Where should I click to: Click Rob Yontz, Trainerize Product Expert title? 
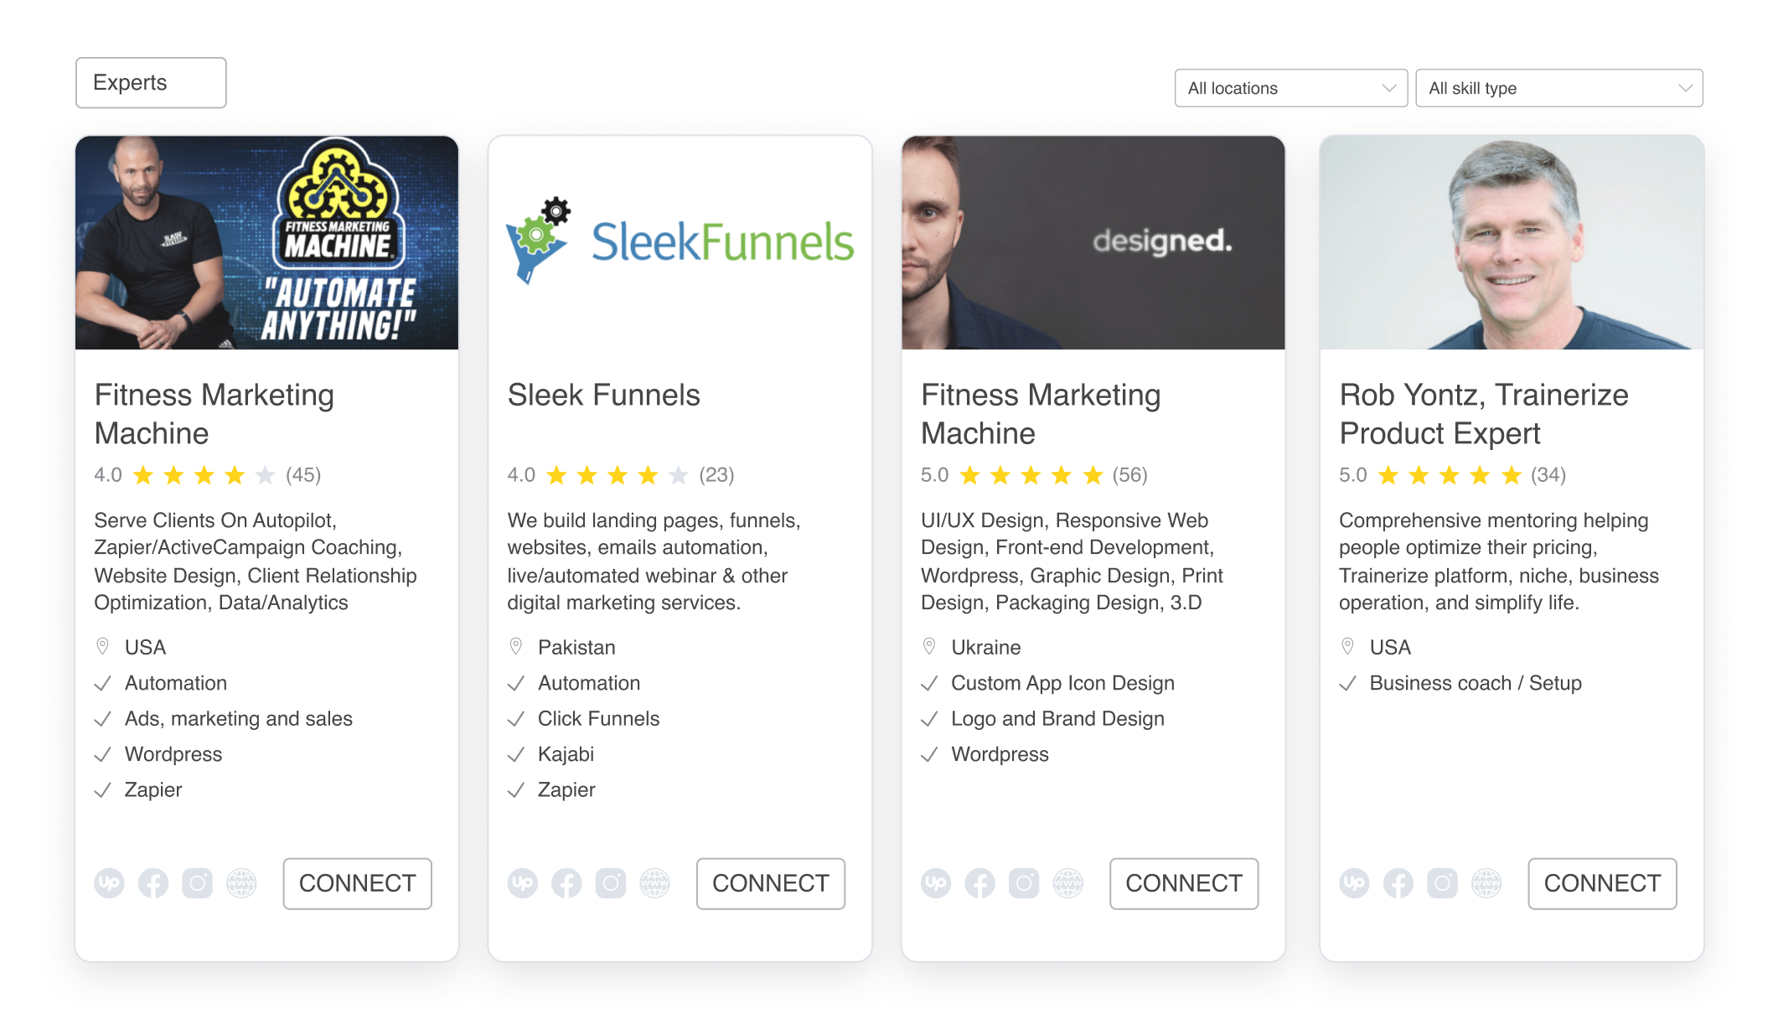[x=1483, y=414]
